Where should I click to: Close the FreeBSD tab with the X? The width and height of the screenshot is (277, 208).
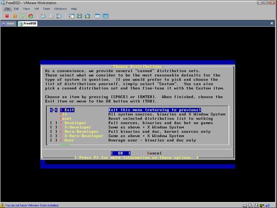272,23
